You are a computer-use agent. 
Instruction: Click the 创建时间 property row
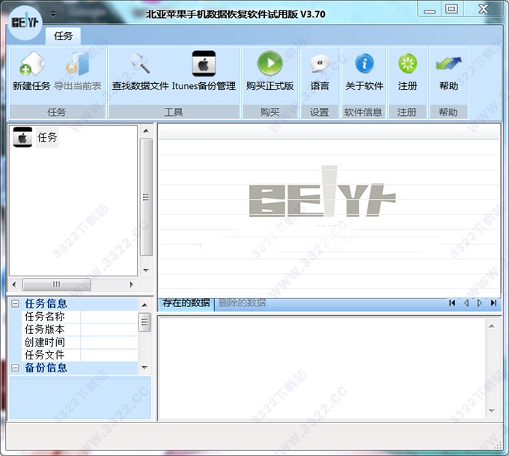click(x=80, y=342)
